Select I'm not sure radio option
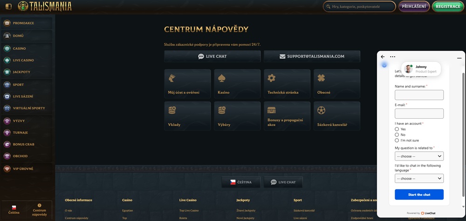Screen dimensions: 466x221 [397, 141]
